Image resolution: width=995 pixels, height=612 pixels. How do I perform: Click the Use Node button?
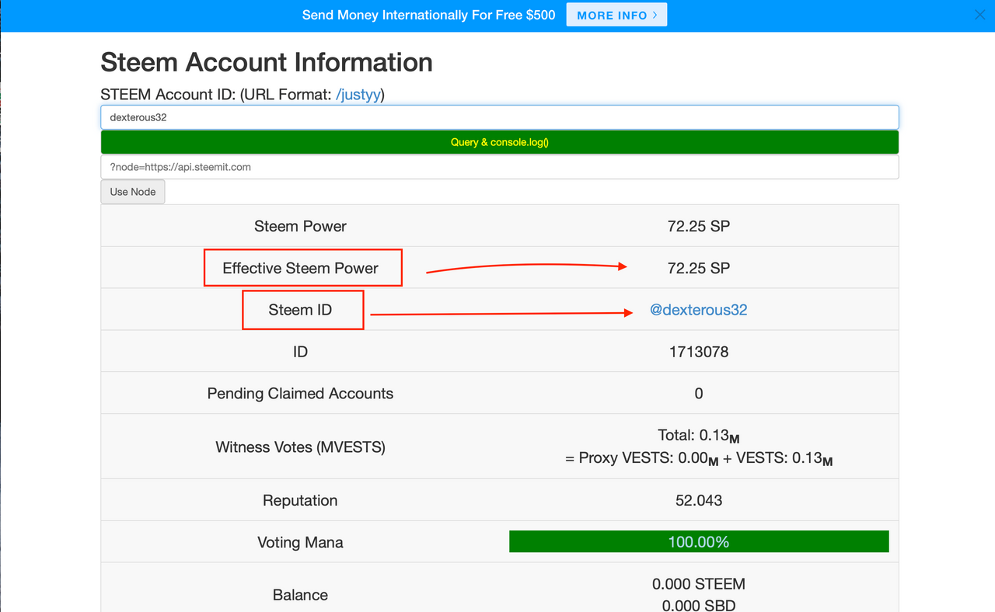click(x=133, y=192)
